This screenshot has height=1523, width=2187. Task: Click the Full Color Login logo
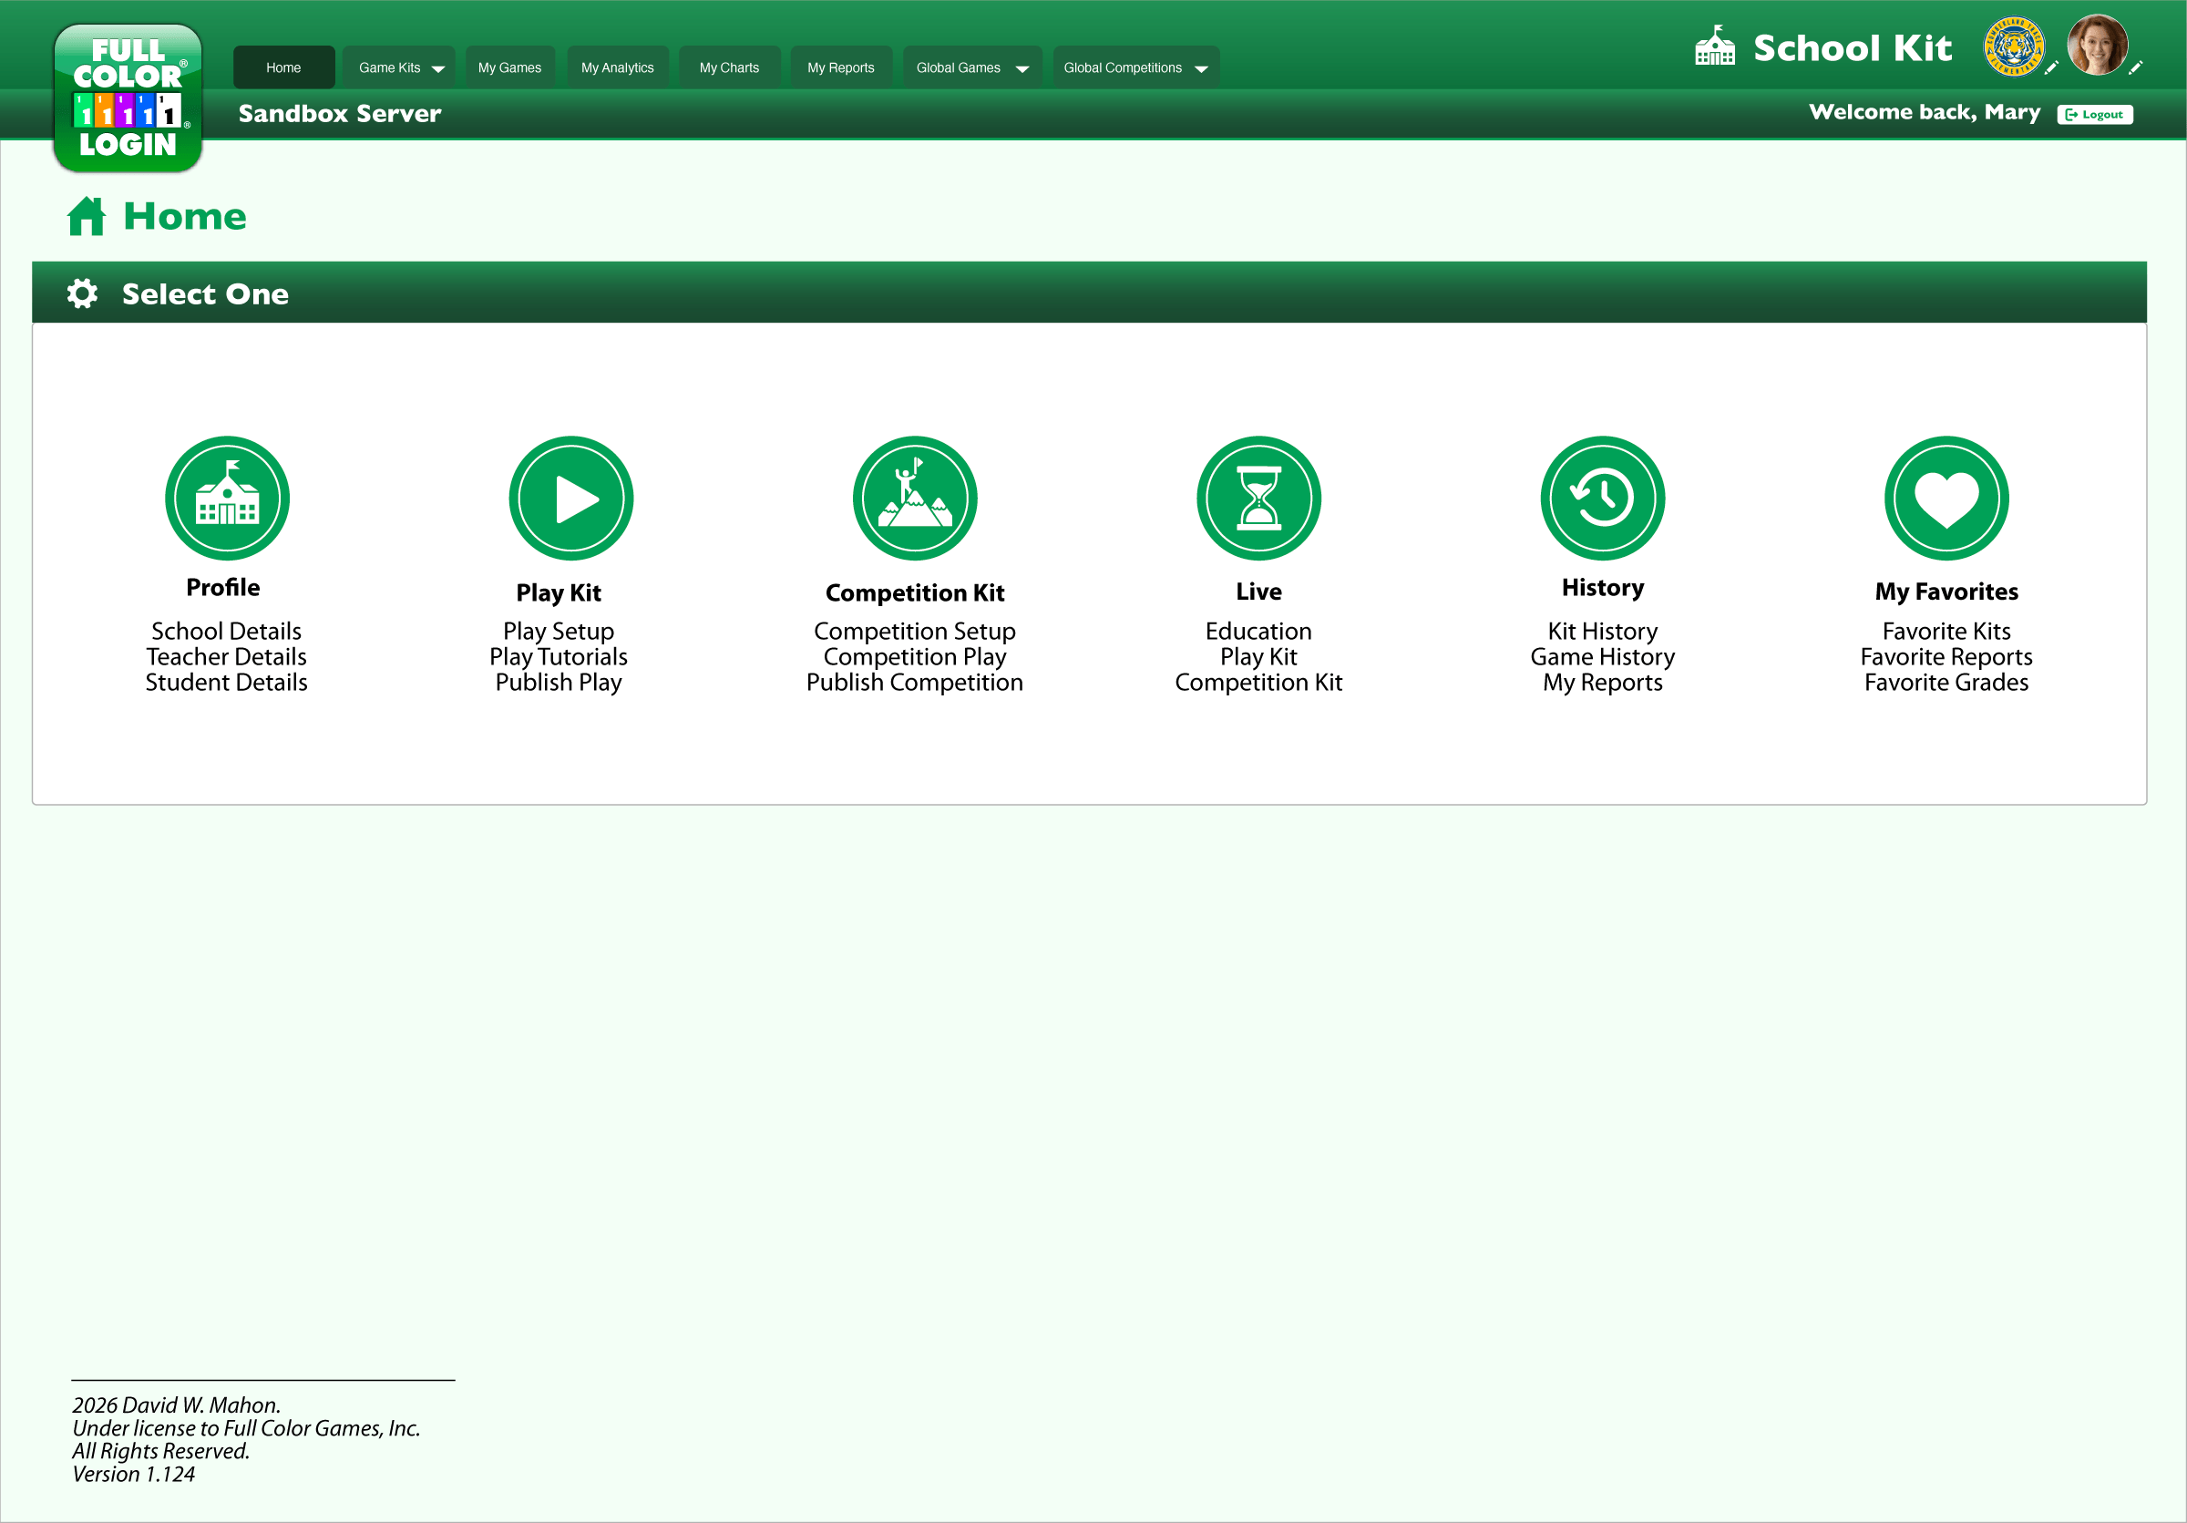(x=128, y=98)
